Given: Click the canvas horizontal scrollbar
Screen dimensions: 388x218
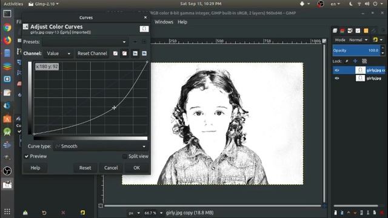Looking at the screenshot, I should [213, 206].
